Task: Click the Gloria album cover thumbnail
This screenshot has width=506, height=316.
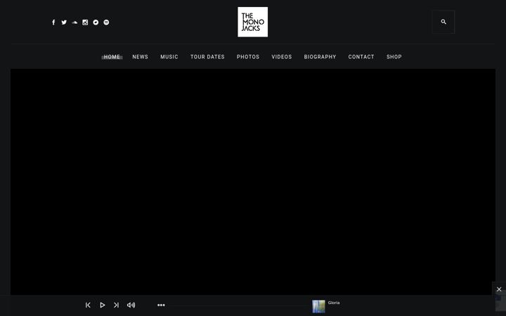Action: coord(318,306)
